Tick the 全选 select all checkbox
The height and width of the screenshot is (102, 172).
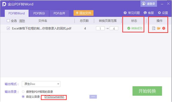click(8, 21)
